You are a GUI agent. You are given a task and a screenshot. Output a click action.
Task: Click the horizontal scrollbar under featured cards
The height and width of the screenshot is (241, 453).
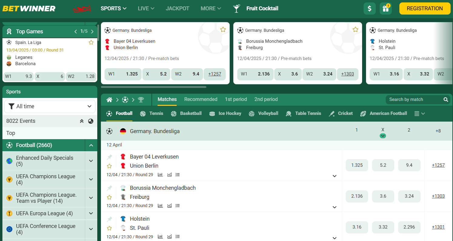(154, 87)
